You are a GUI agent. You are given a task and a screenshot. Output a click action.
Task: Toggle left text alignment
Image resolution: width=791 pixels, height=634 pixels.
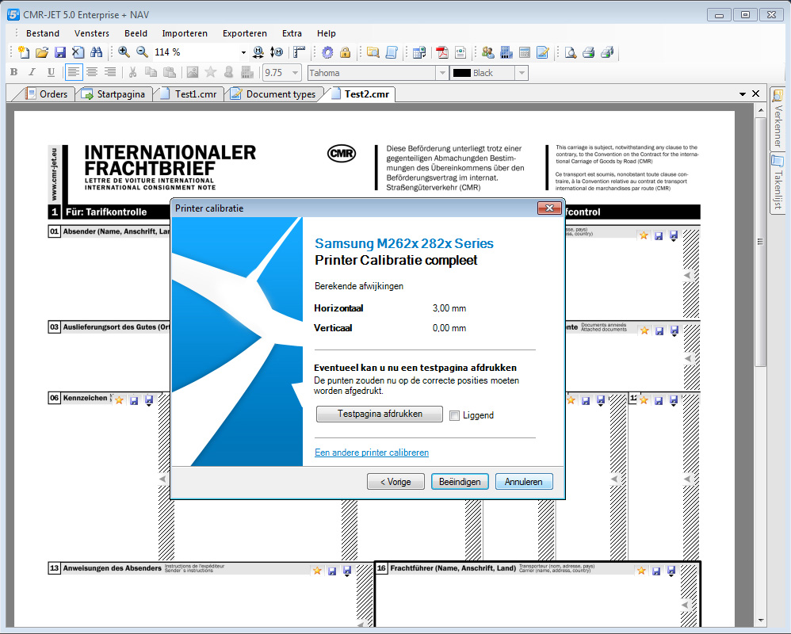click(x=73, y=73)
